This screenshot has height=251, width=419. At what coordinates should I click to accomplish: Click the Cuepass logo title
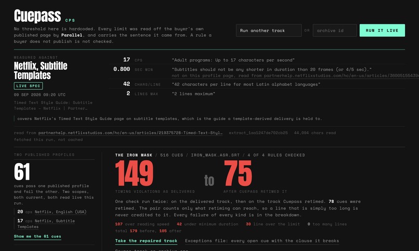click(37, 16)
